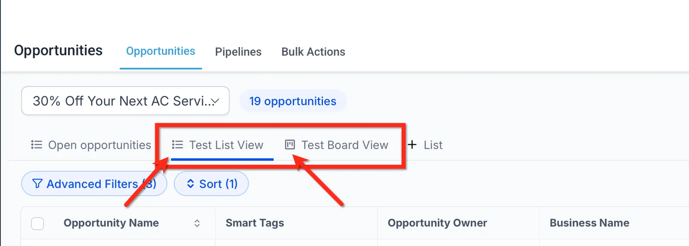Select the Open opportunities view
Screen dimensions: 689x246
click(91, 145)
